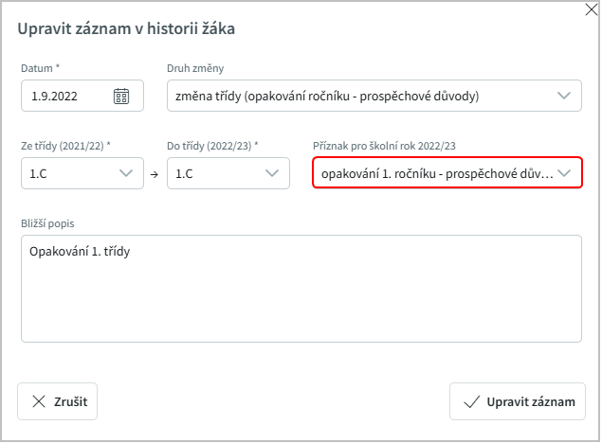602x443 pixels.
Task: Click the dialog title 'Upravit záznam v historii žáka'
Action: click(127, 28)
